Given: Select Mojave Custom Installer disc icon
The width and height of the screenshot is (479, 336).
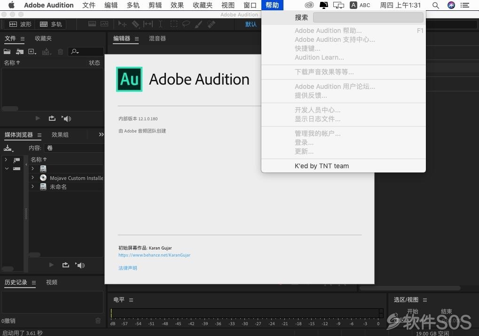Looking at the screenshot, I should [43, 178].
